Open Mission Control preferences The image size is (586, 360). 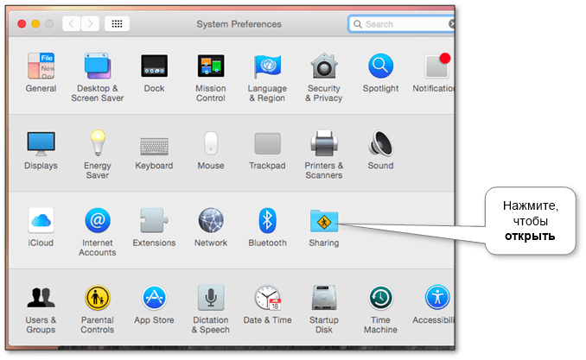point(211,77)
